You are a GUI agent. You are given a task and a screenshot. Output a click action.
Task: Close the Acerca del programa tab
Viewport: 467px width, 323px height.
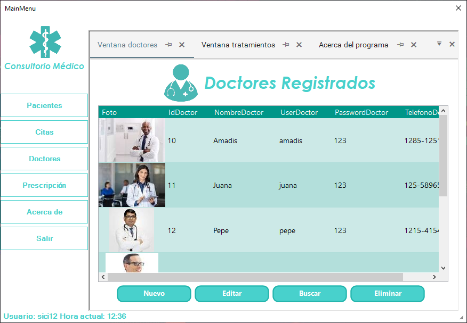click(x=414, y=45)
